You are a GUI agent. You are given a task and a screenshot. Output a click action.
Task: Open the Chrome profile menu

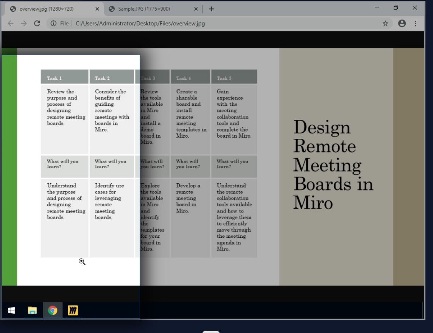pos(402,23)
